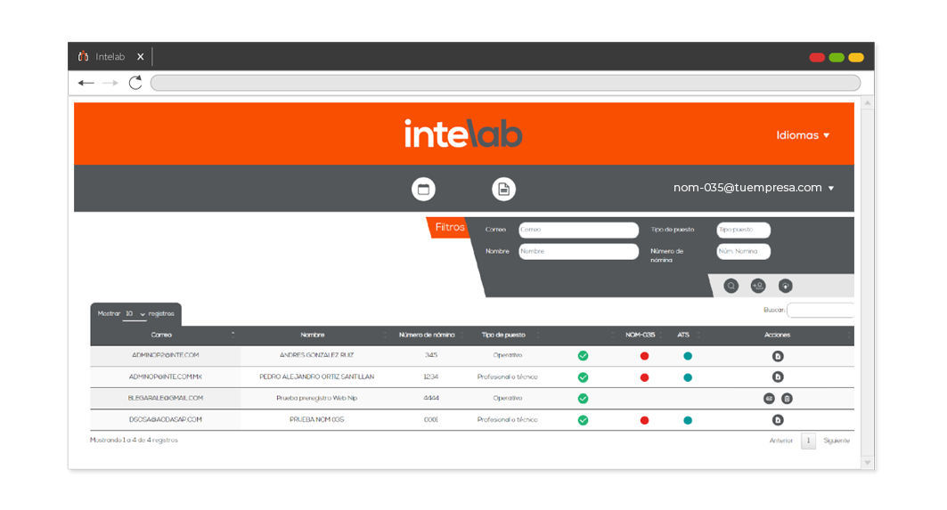Viewport: 947px width, 510px height.
Task: Sort the table by Tipo de puesto column
Action: [x=503, y=335]
